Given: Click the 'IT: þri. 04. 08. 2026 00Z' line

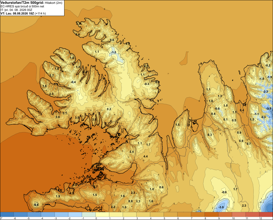Looking at the screenshot, I should pos(16,10).
